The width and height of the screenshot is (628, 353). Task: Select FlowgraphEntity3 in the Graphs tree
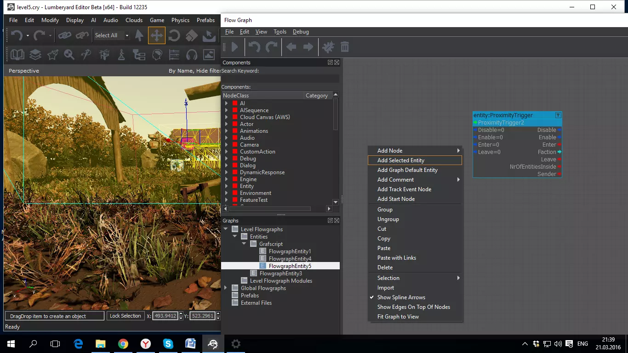coord(280,273)
